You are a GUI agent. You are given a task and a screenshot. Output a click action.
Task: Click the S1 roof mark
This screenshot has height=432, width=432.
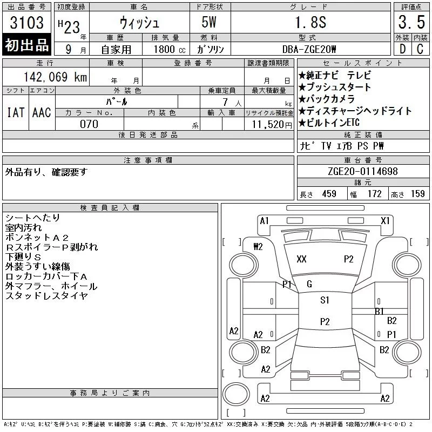point(325,300)
